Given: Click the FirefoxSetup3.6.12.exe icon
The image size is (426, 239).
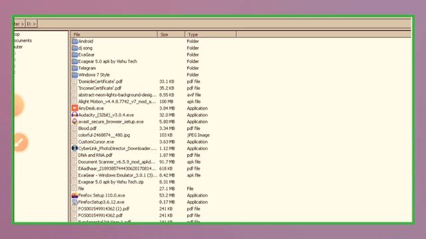Looking at the screenshot, I should tap(75, 202).
